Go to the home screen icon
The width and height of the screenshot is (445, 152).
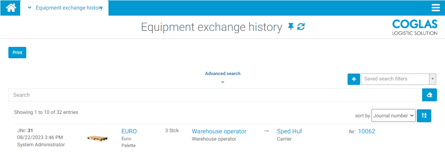(11, 8)
